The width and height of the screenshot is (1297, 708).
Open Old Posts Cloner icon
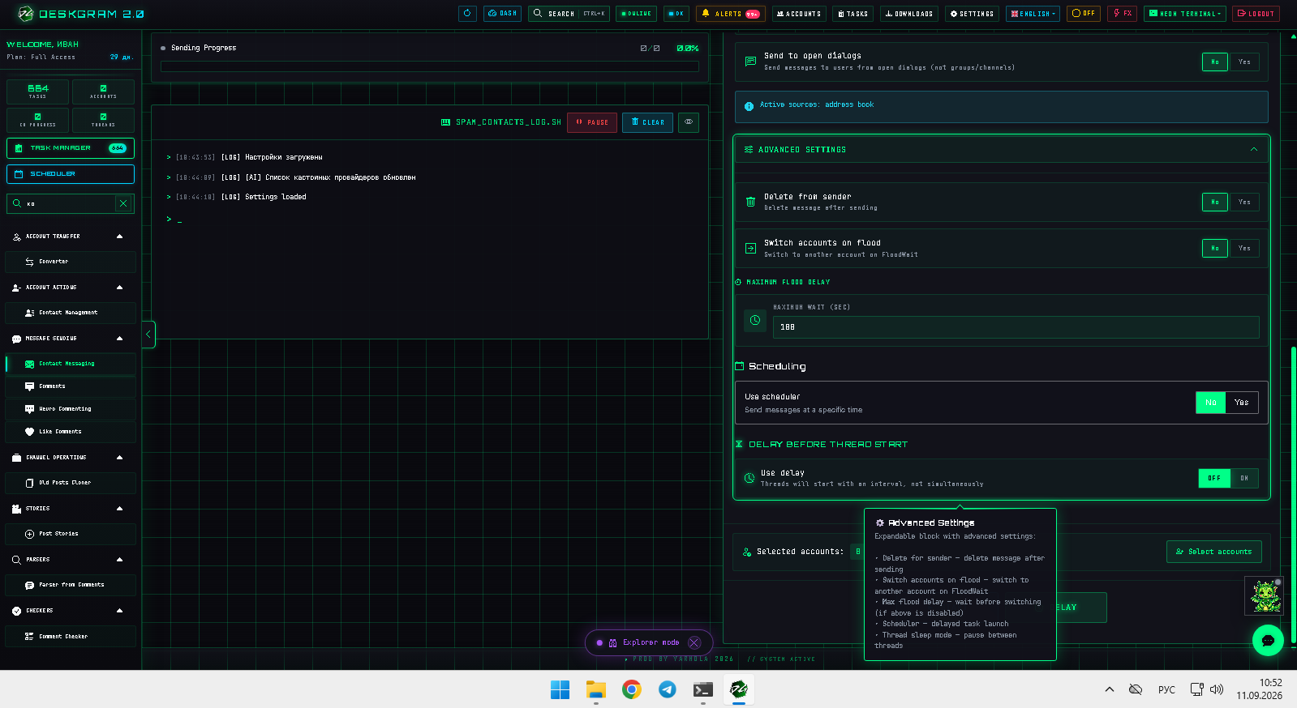(30, 483)
